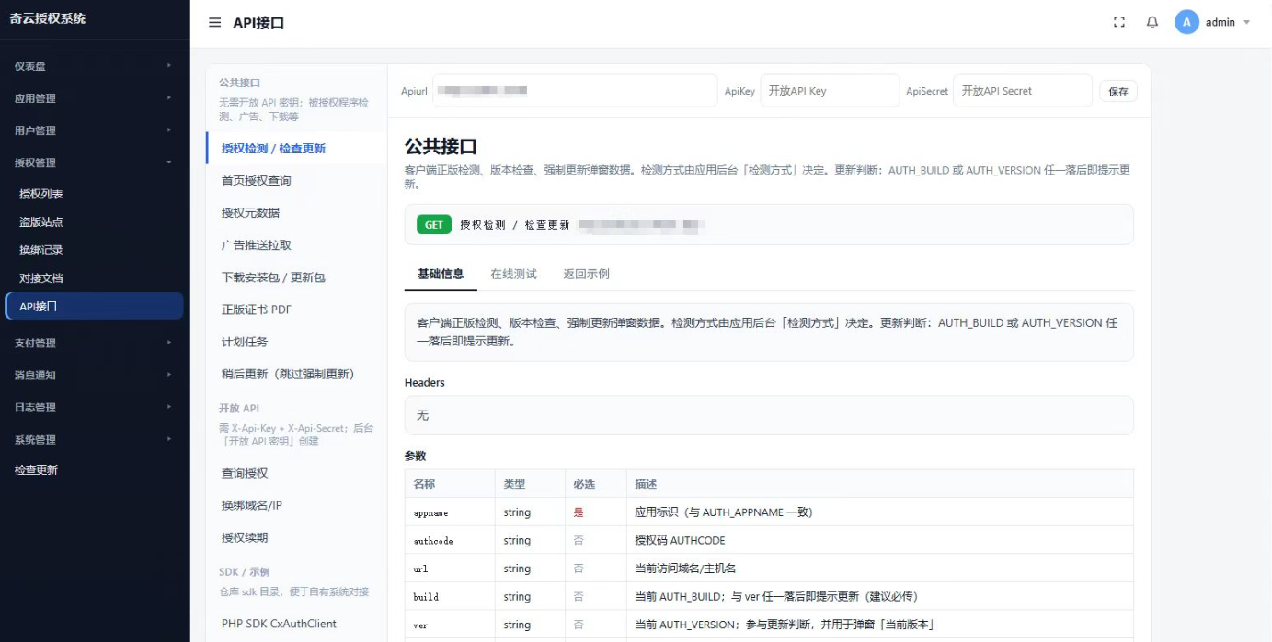Select 下载安装包 / 更新包 in API list

click(296, 277)
